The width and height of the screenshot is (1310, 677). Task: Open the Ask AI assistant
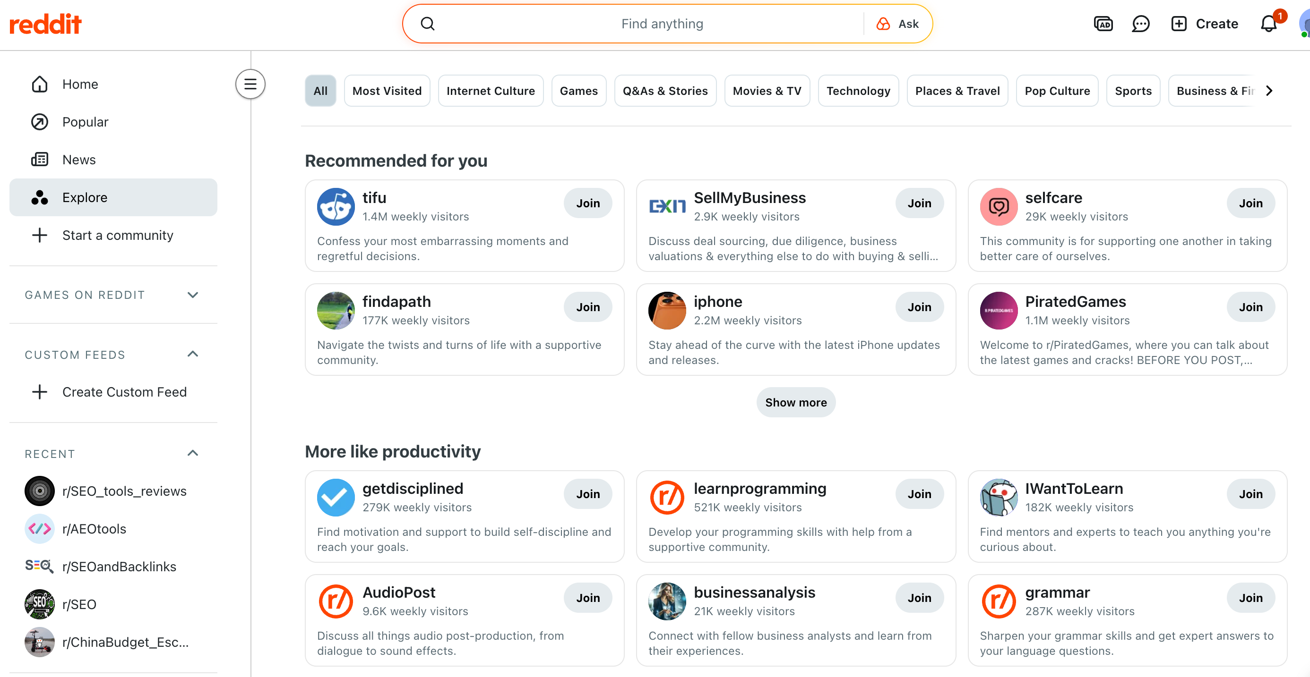[x=897, y=24]
